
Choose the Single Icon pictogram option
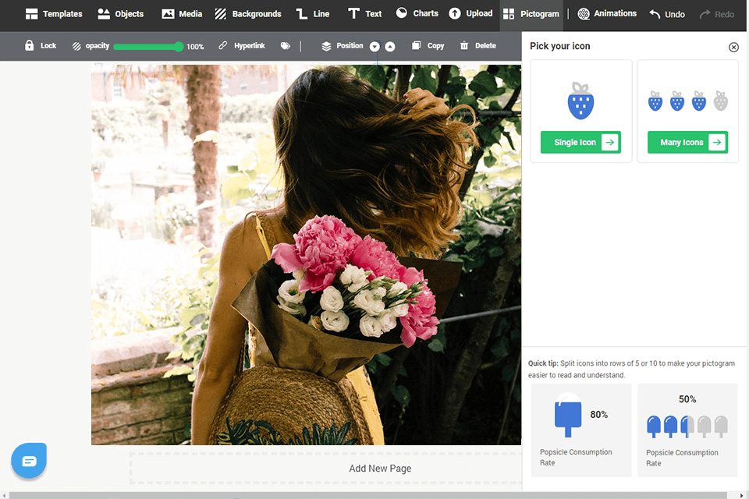click(x=580, y=142)
